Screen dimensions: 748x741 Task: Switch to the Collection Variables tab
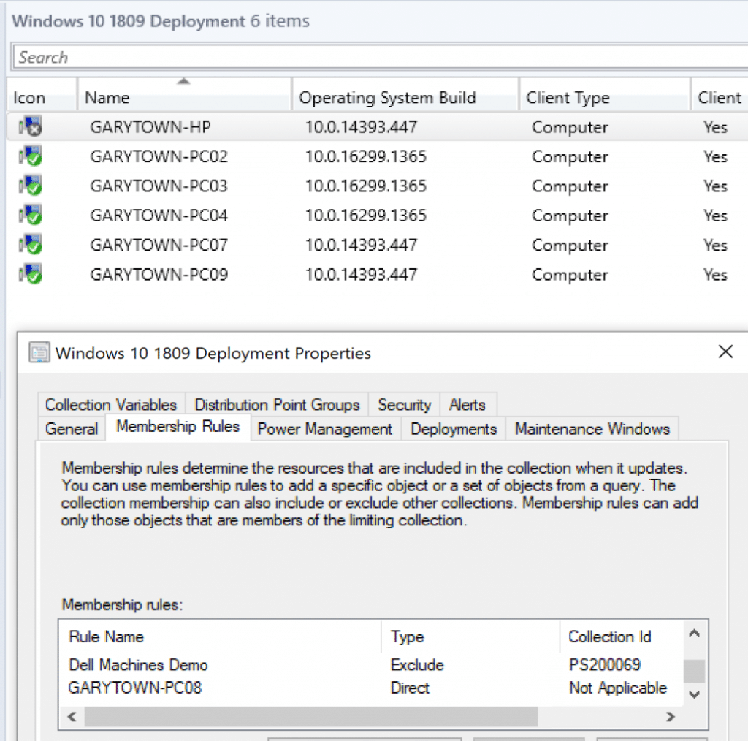[111, 405]
